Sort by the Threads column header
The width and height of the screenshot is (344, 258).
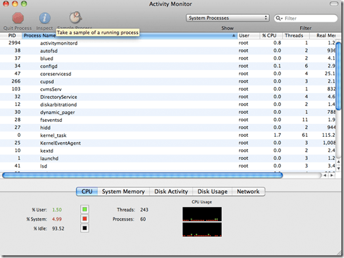pos(296,35)
